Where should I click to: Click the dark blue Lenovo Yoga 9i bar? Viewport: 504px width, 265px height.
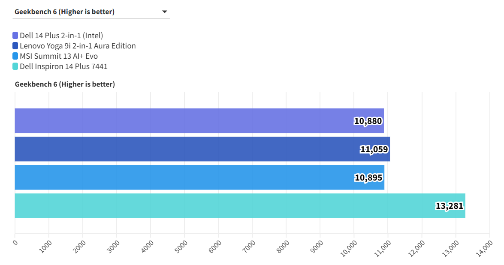click(180, 149)
